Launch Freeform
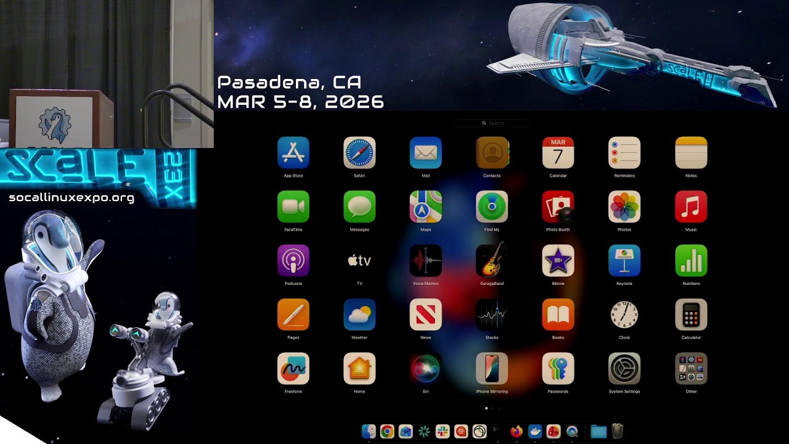Screen dimensions: 789x444 pos(293,369)
